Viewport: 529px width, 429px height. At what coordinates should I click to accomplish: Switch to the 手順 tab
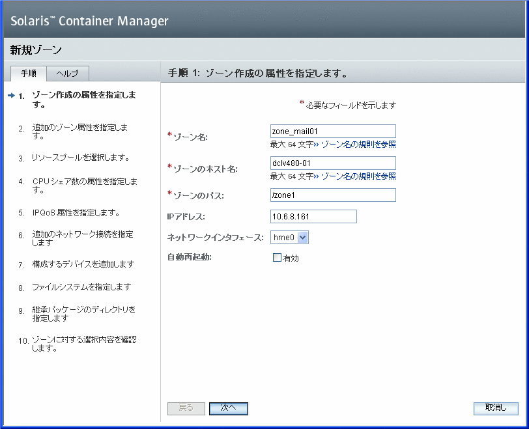point(29,74)
